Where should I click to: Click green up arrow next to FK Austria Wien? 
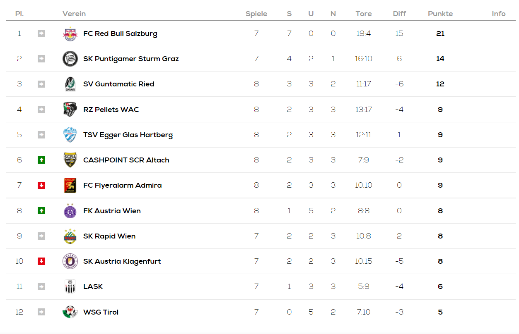point(41,211)
